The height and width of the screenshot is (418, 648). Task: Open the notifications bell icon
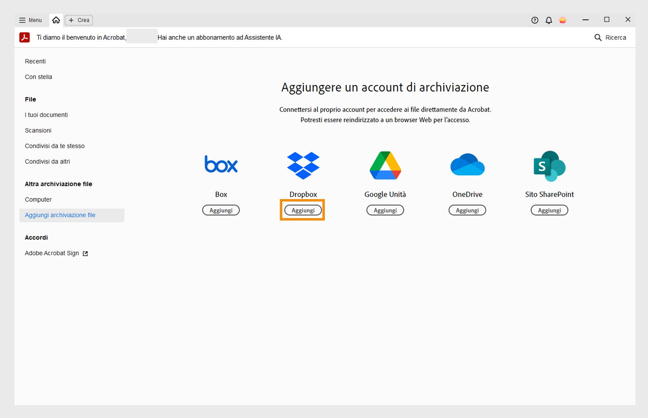click(x=549, y=20)
